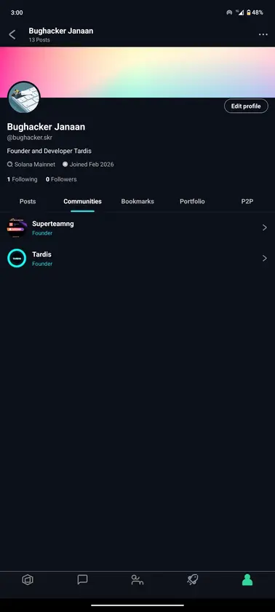Image resolution: width=275 pixels, height=612 pixels.
Task: Switch to the P2P tab
Action: click(247, 201)
